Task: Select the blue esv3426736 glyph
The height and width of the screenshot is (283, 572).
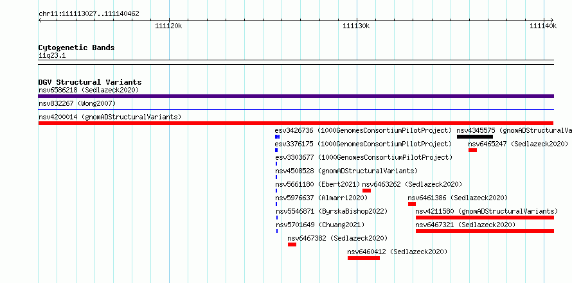Action: pos(277,137)
